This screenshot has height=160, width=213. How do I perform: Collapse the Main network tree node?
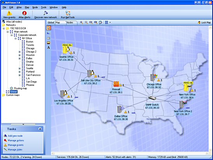8,32
